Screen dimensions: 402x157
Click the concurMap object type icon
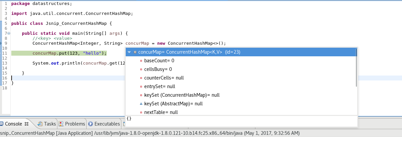135,52
